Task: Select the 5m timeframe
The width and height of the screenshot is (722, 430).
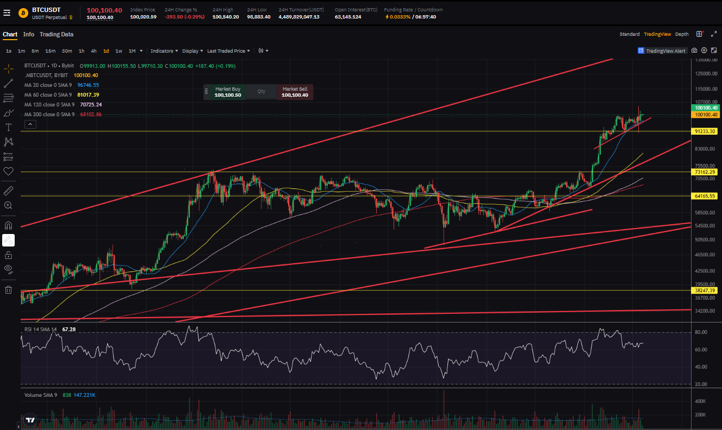Action: tap(35, 50)
